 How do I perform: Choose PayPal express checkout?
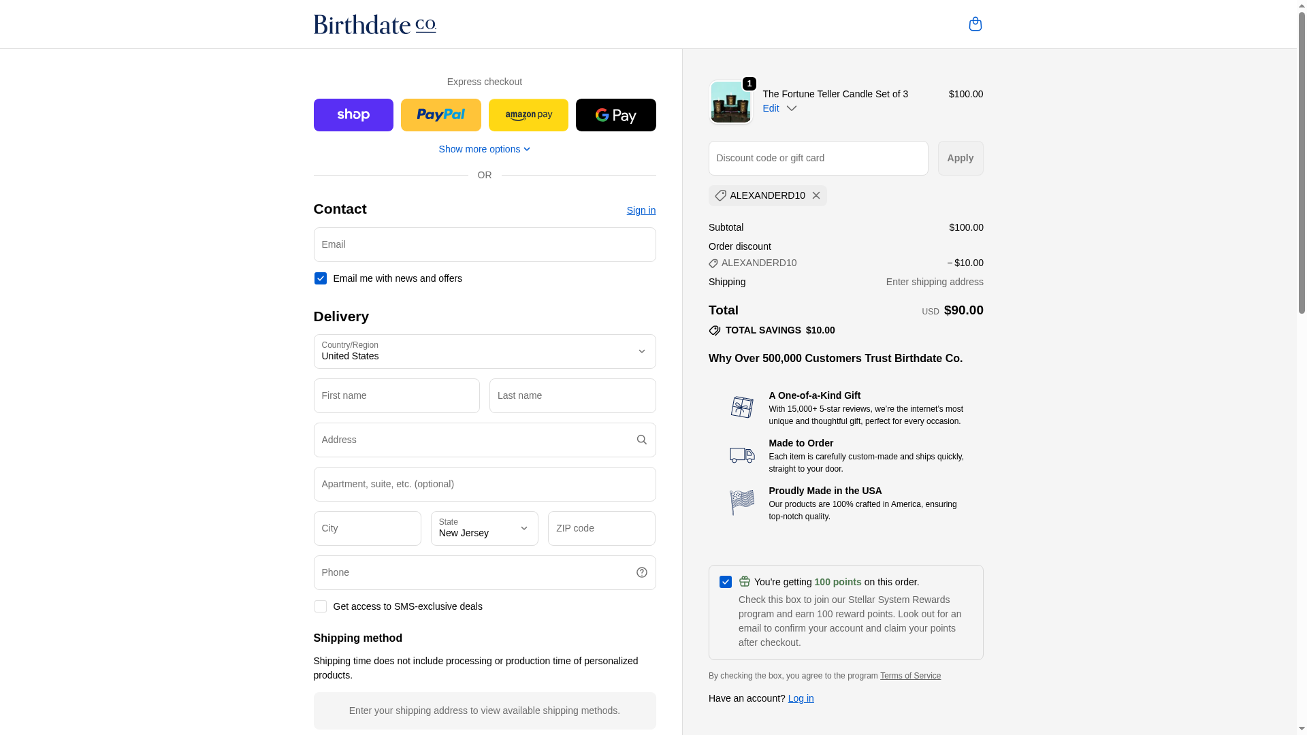point(440,115)
